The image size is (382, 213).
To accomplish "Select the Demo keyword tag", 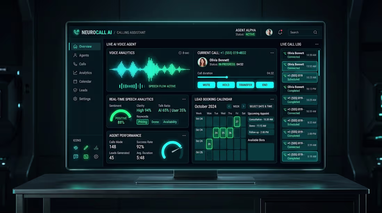I will pyautogui.click(x=155, y=122).
